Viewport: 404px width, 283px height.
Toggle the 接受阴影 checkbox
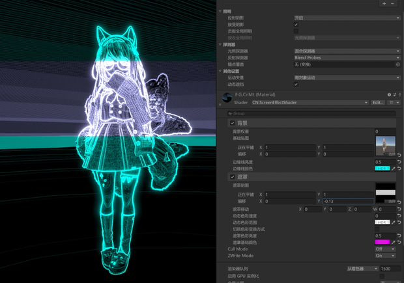click(296, 25)
